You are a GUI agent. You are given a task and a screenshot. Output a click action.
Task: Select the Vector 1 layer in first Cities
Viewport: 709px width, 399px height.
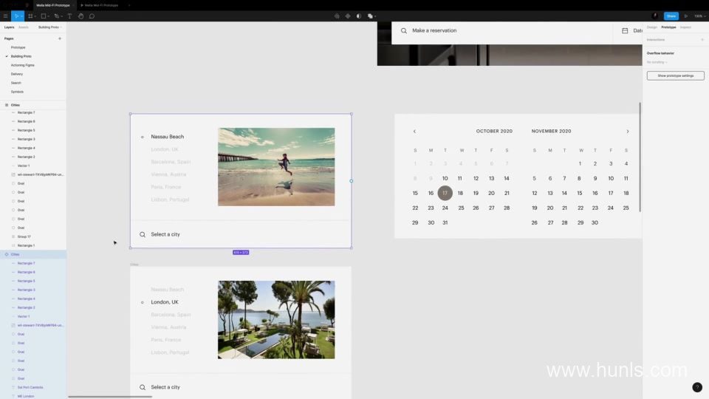(24, 166)
